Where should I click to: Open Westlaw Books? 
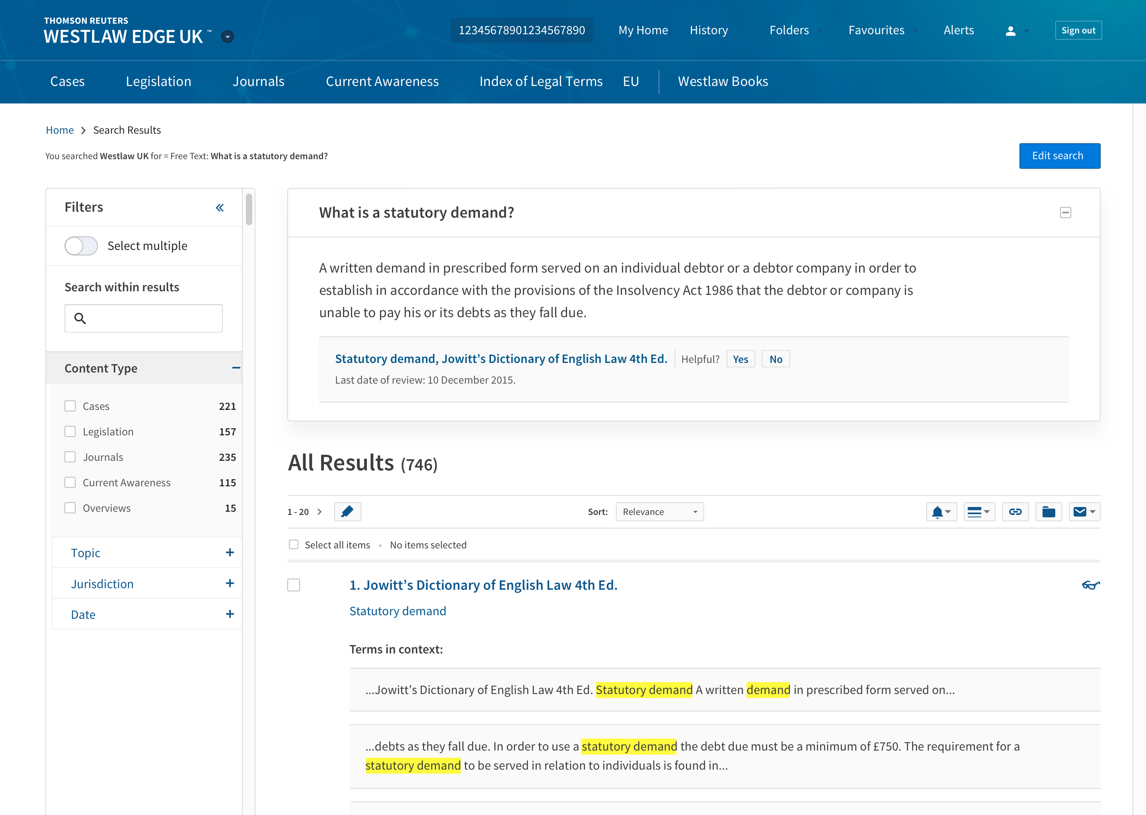[x=723, y=81]
